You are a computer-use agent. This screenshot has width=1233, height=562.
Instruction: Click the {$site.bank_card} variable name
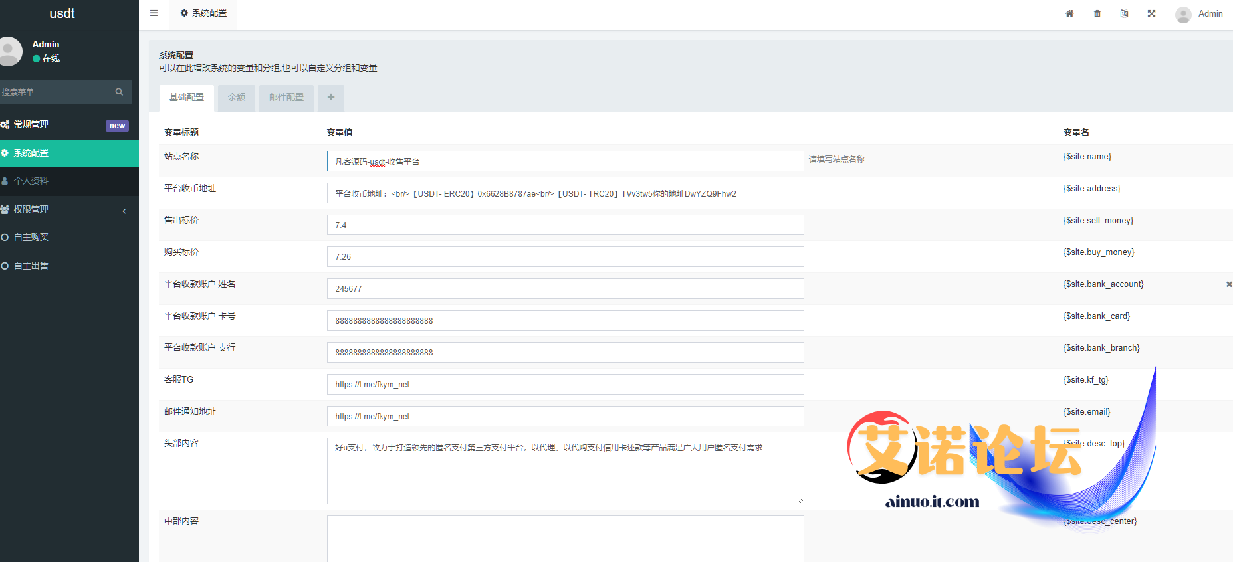(x=1097, y=316)
